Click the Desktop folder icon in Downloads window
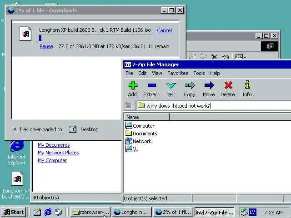 click(x=73, y=129)
